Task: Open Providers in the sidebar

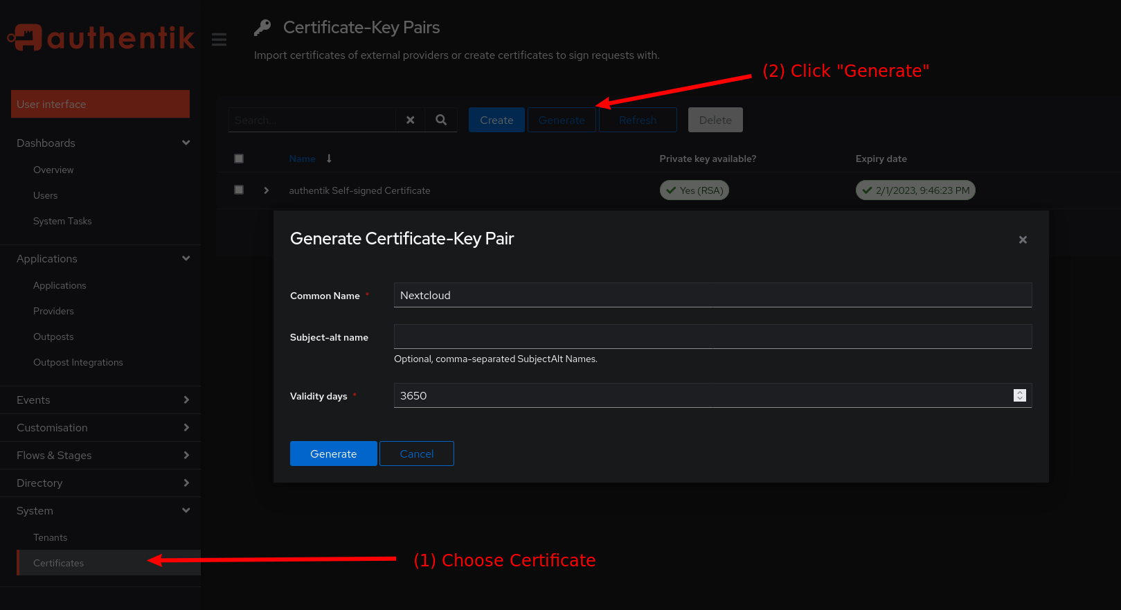Action: (x=53, y=311)
